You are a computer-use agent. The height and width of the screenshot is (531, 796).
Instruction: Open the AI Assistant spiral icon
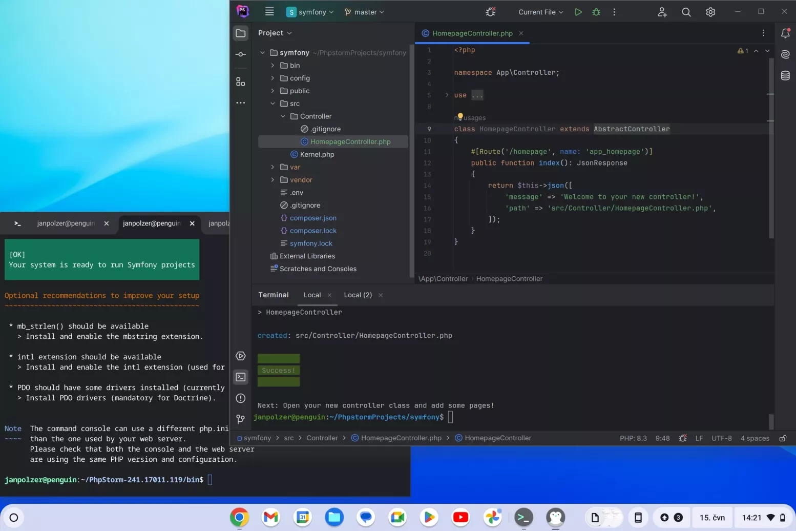point(785,54)
